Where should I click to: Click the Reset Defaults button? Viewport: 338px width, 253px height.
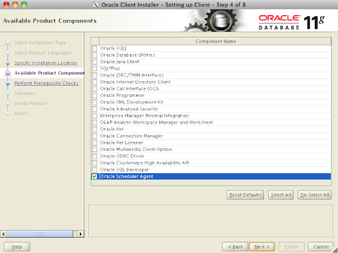(245, 195)
